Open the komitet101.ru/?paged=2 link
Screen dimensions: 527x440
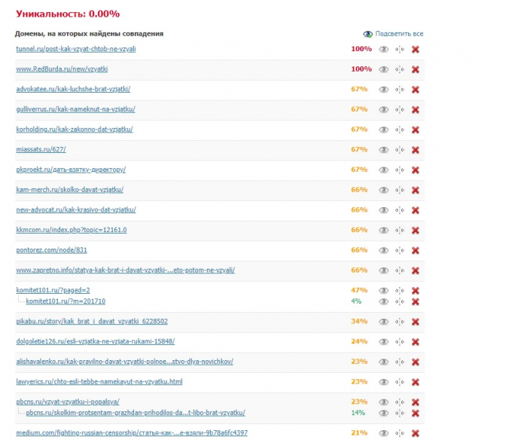(x=53, y=290)
